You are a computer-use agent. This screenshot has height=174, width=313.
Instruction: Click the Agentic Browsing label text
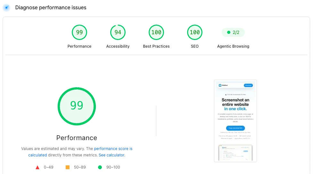(x=233, y=46)
